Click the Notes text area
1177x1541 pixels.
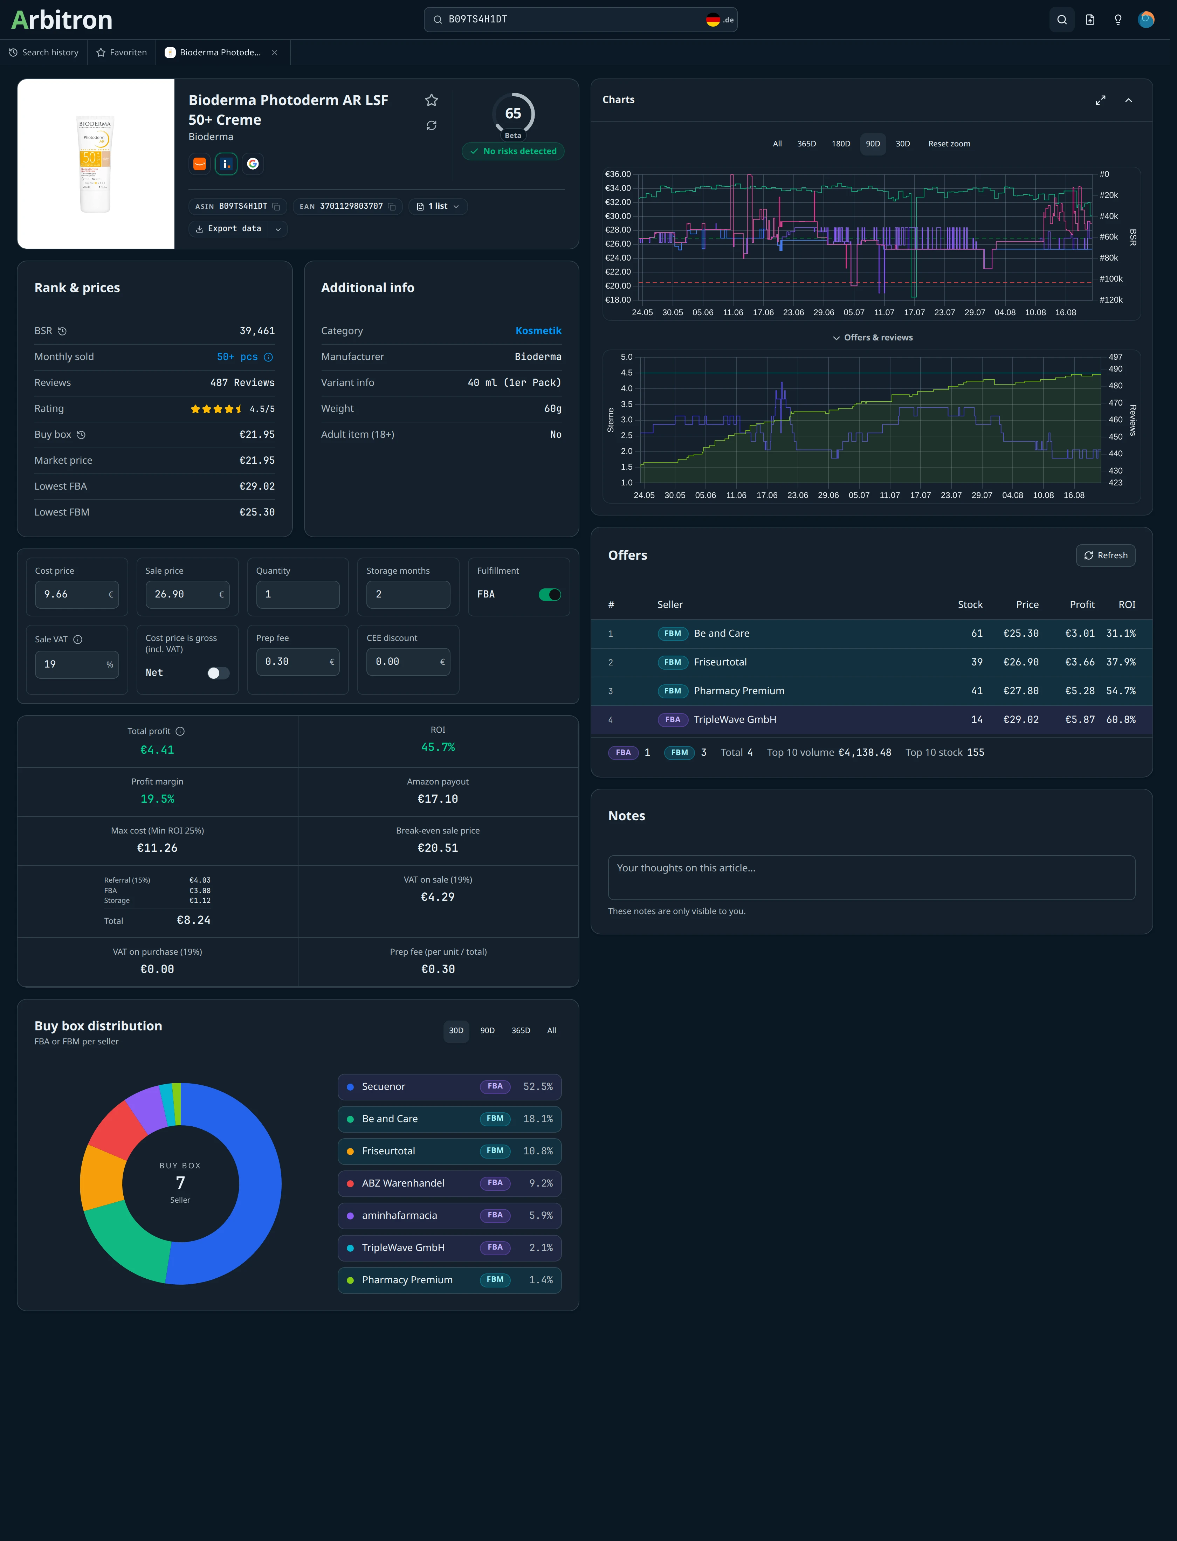click(872, 878)
